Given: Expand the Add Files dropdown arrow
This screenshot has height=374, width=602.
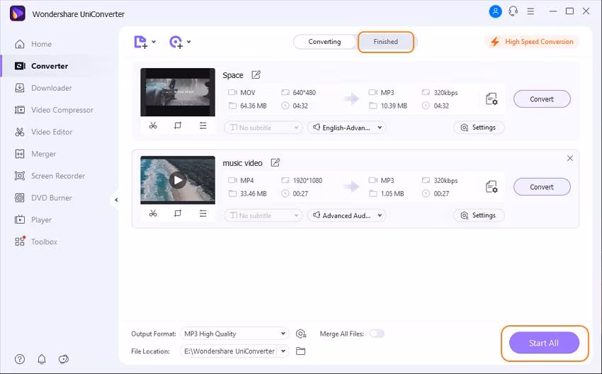Looking at the screenshot, I should pyautogui.click(x=154, y=42).
